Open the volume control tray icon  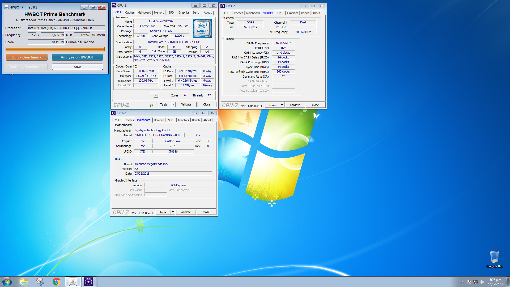(482, 282)
